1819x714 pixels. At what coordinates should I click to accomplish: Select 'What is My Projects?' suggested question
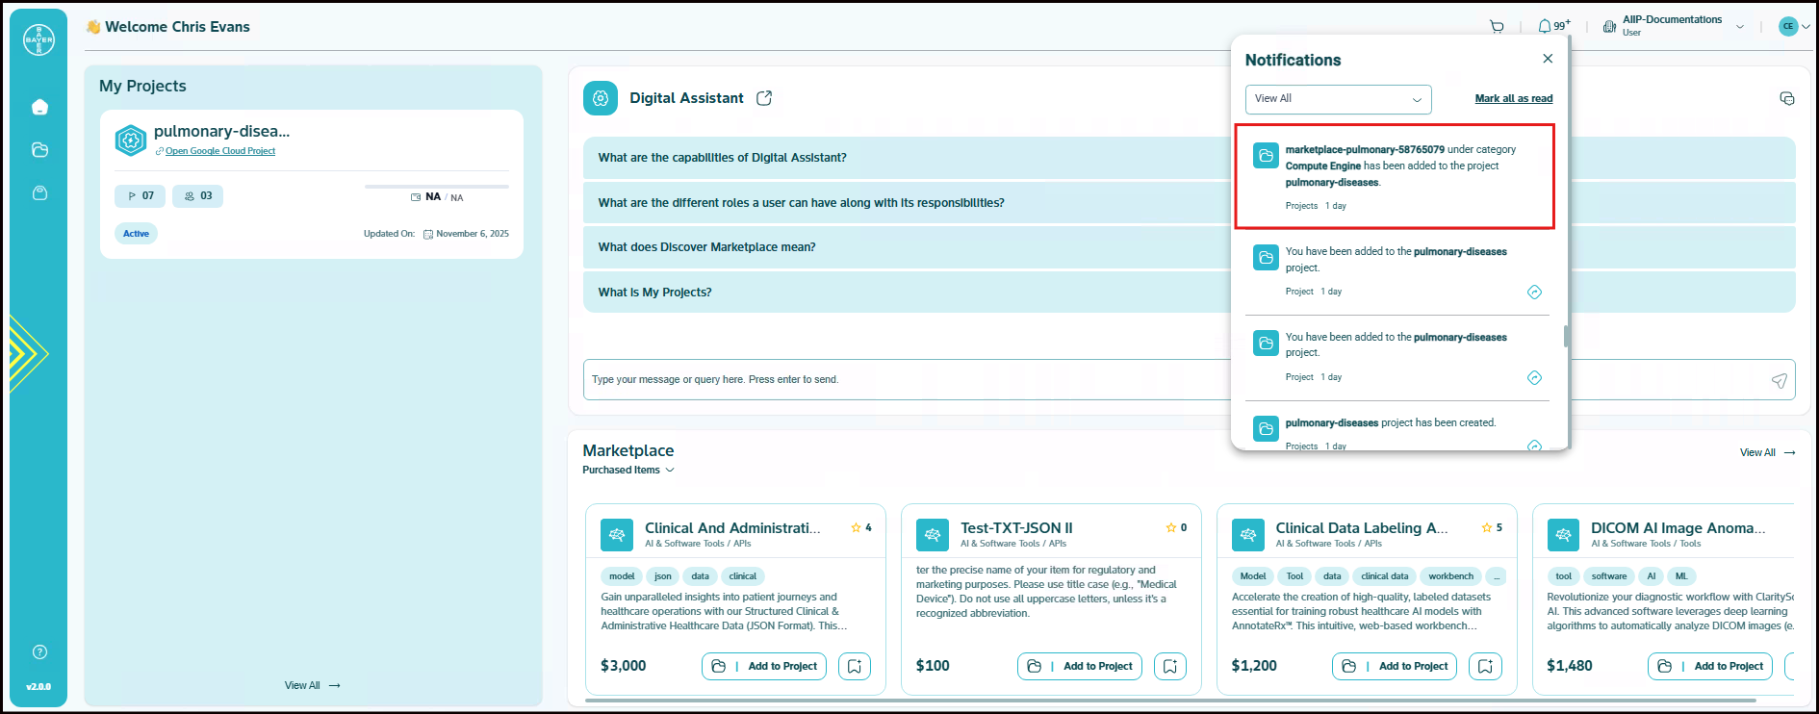(654, 293)
